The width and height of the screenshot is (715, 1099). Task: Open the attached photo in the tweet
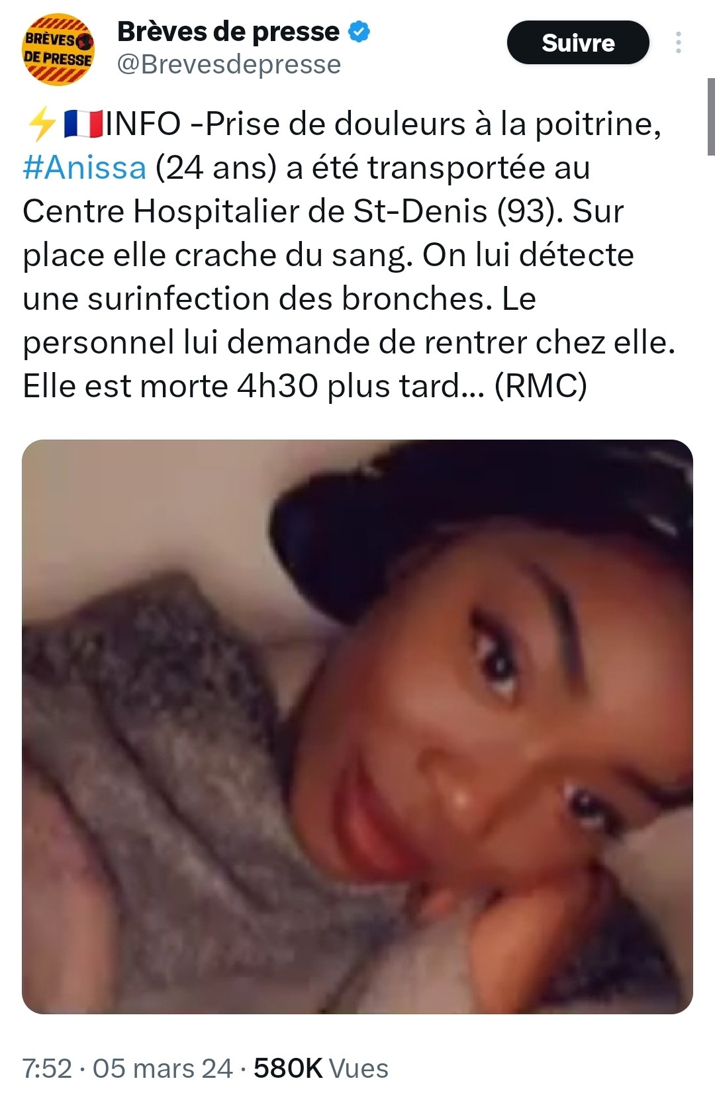tap(358, 726)
